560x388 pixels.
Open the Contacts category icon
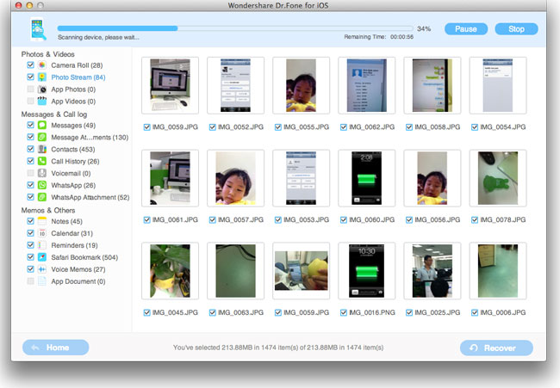click(x=42, y=149)
